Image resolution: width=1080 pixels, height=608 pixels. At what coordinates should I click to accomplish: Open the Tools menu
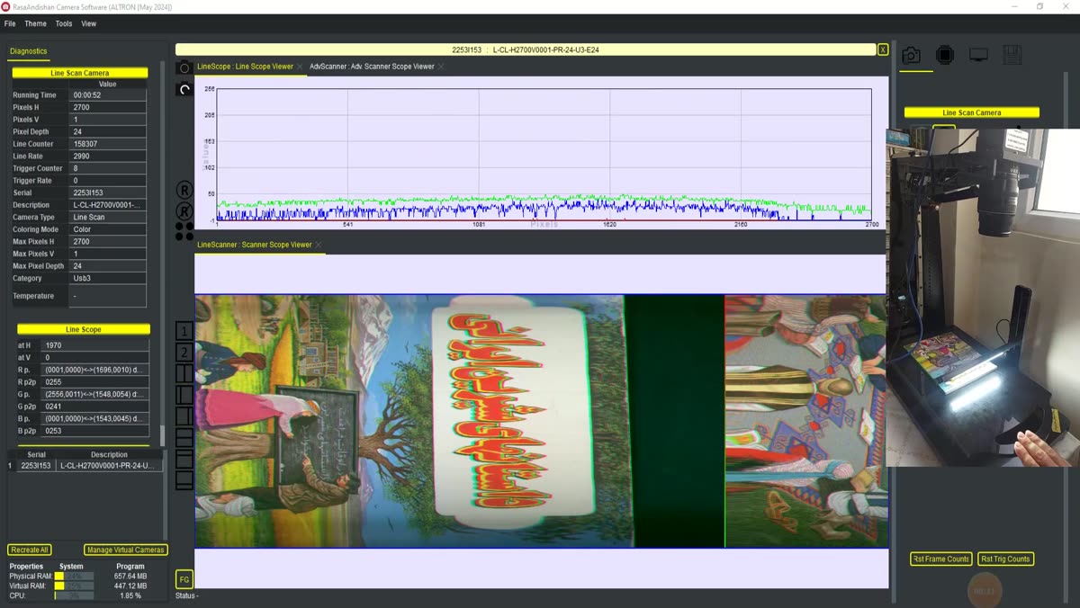(x=64, y=23)
